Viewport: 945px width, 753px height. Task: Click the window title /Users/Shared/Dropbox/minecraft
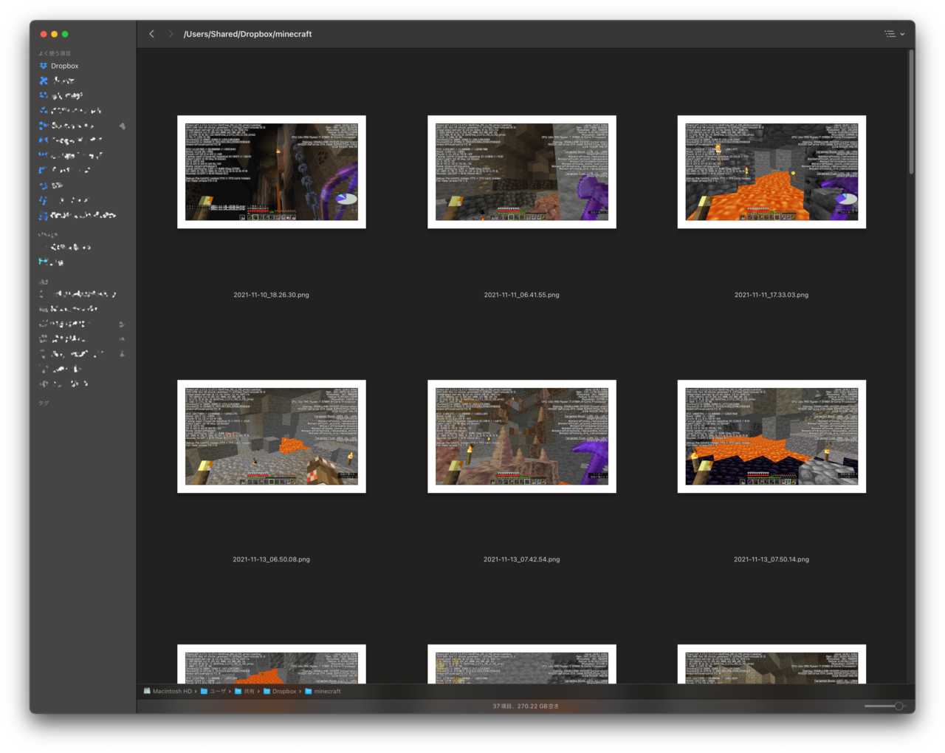(248, 34)
